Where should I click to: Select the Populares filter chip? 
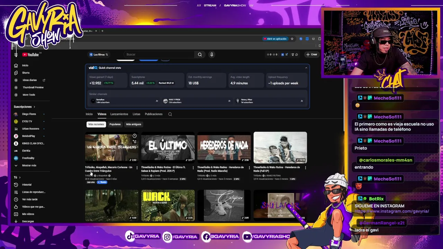(115, 124)
